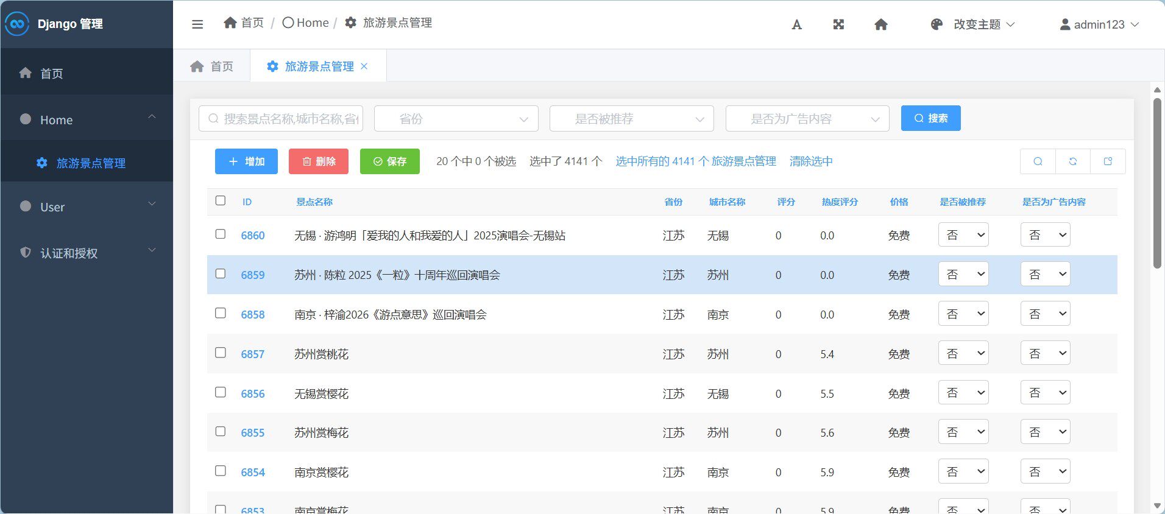Click the blue 搜索 button
This screenshot has width=1165, height=514.
(931, 118)
